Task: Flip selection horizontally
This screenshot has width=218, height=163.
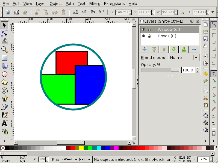Action: point(55,12)
